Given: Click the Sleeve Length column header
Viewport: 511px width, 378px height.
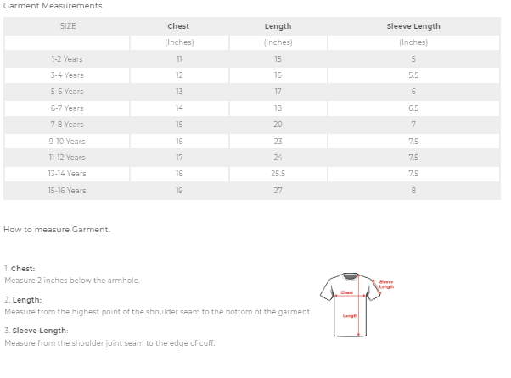Looking at the screenshot, I should tap(413, 26).
